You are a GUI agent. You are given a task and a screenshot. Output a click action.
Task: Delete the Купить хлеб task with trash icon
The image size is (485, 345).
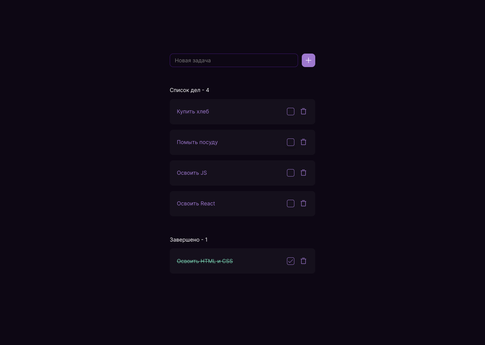click(303, 112)
